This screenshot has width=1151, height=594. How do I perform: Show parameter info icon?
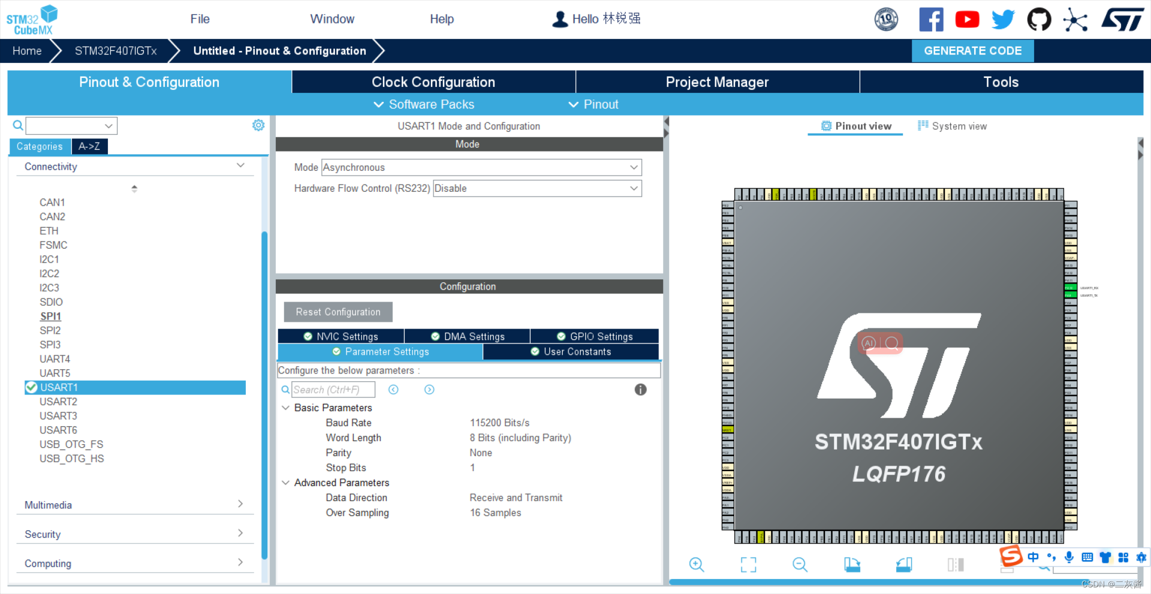point(640,390)
